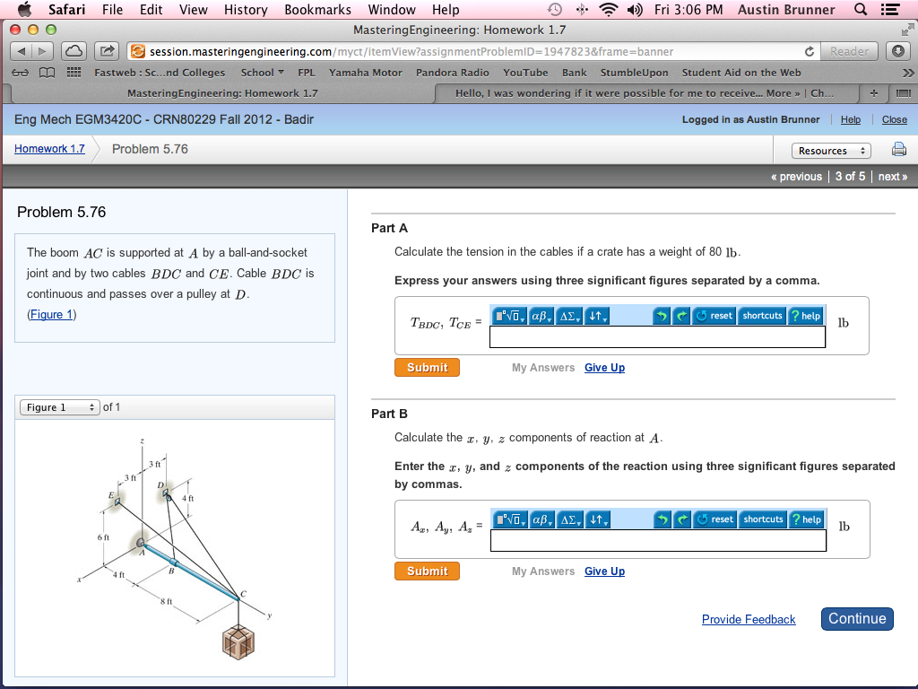Click the reset icon in Part A toolbar
918x689 pixels.
(x=713, y=316)
